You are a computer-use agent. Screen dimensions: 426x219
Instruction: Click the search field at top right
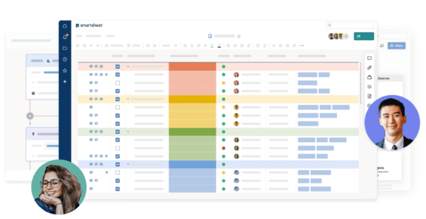(x=350, y=25)
